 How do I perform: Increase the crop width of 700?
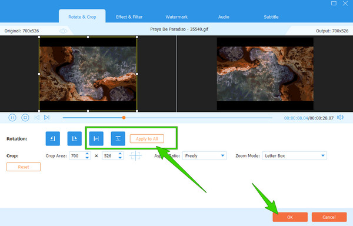point(87,154)
